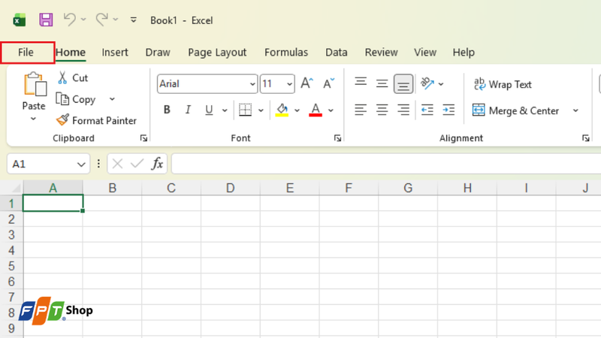601x338 pixels.
Task: Click the text Orientation icon
Action: tap(427, 83)
